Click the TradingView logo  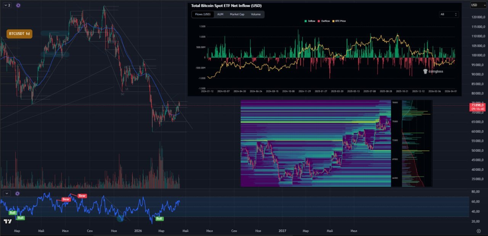tap(7, 221)
